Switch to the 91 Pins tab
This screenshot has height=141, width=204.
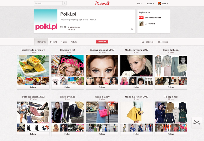pyautogui.click(x=54, y=42)
